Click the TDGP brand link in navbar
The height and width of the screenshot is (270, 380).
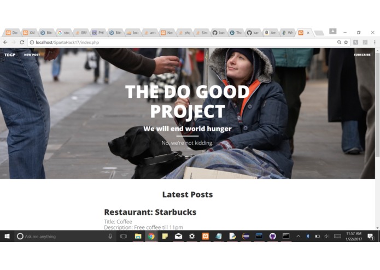10,55
